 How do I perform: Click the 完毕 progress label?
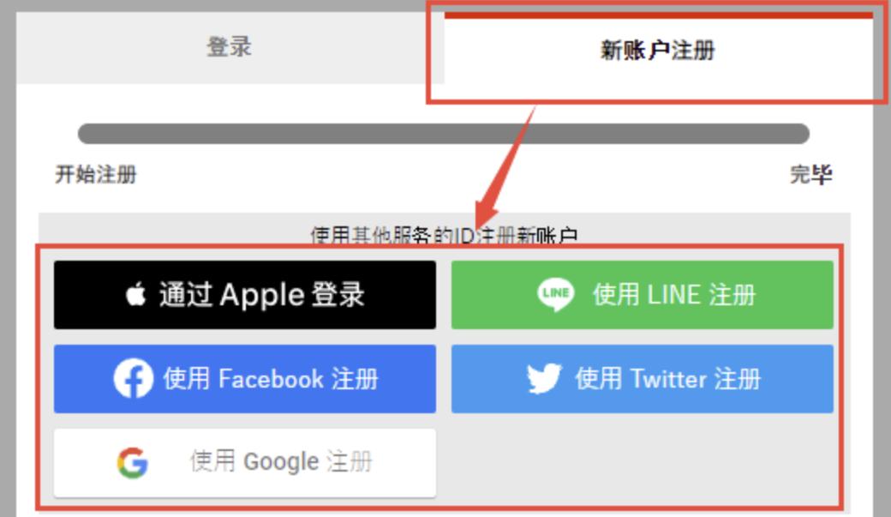(810, 174)
